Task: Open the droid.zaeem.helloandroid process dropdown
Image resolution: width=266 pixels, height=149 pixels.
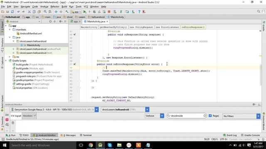Action: tap(147, 110)
